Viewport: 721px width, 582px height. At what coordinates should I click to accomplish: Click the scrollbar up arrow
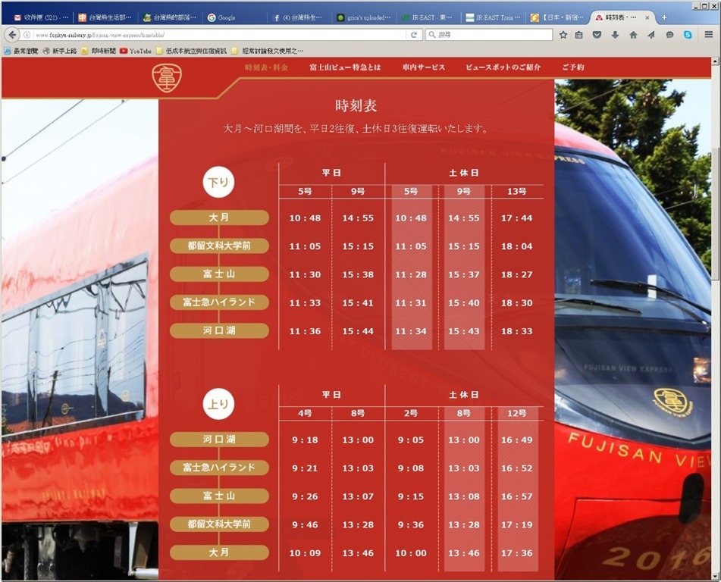click(x=715, y=61)
